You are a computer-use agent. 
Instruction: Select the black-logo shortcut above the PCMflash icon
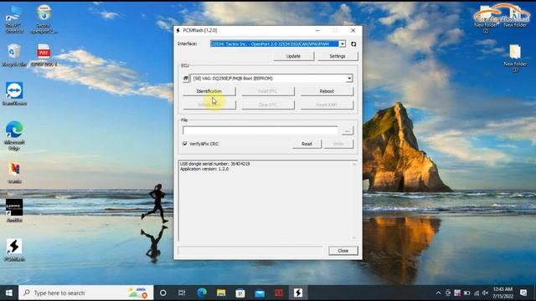[14, 211]
